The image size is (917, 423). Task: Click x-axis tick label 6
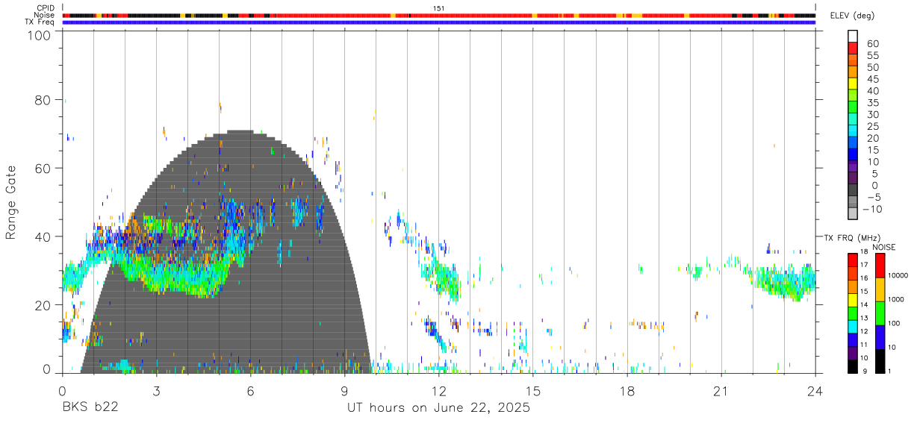(250, 390)
